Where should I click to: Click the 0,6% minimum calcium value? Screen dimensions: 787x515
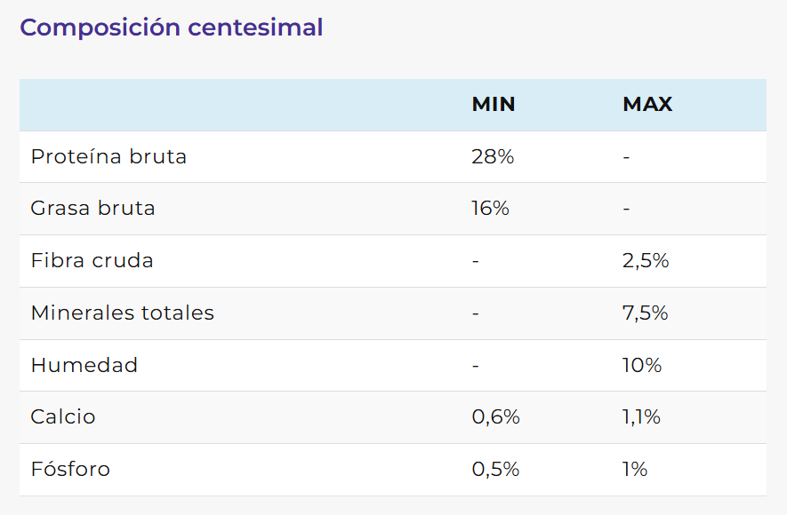[495, 417]
